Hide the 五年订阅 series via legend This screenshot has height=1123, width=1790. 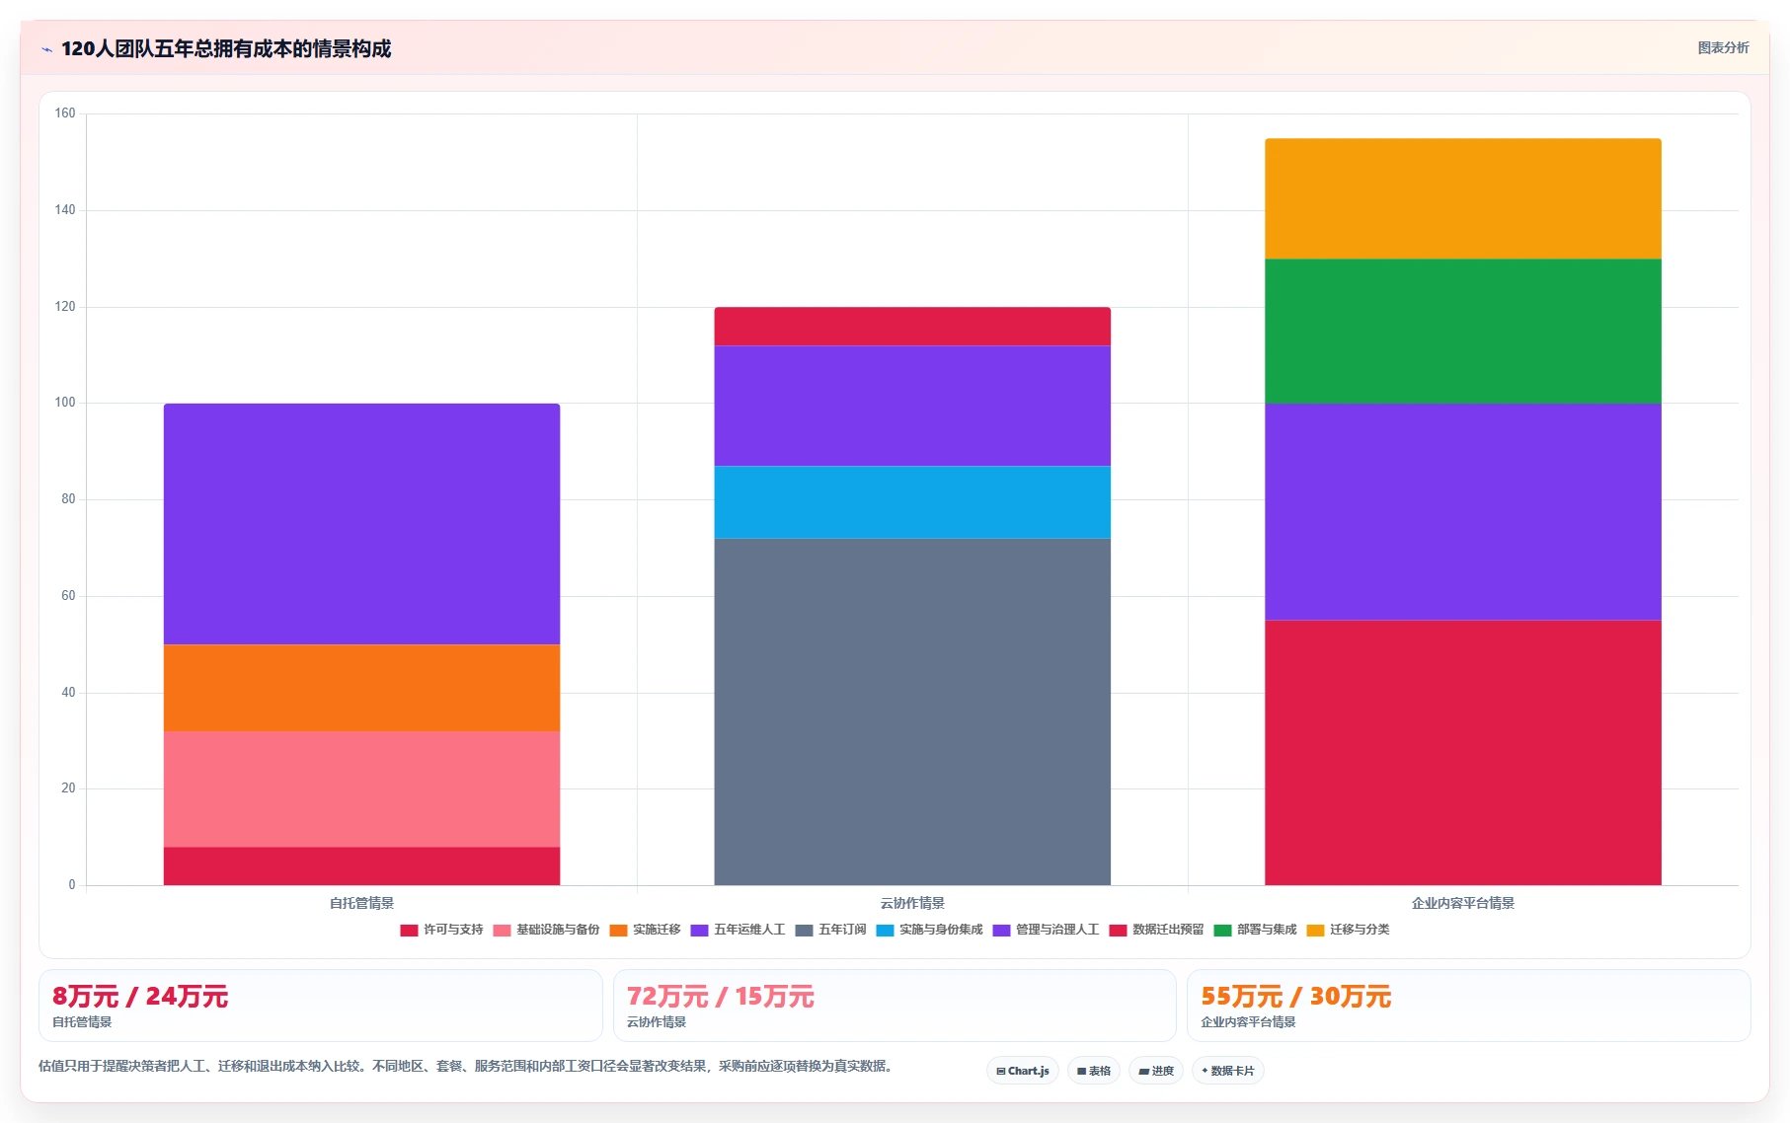[830, 930]
